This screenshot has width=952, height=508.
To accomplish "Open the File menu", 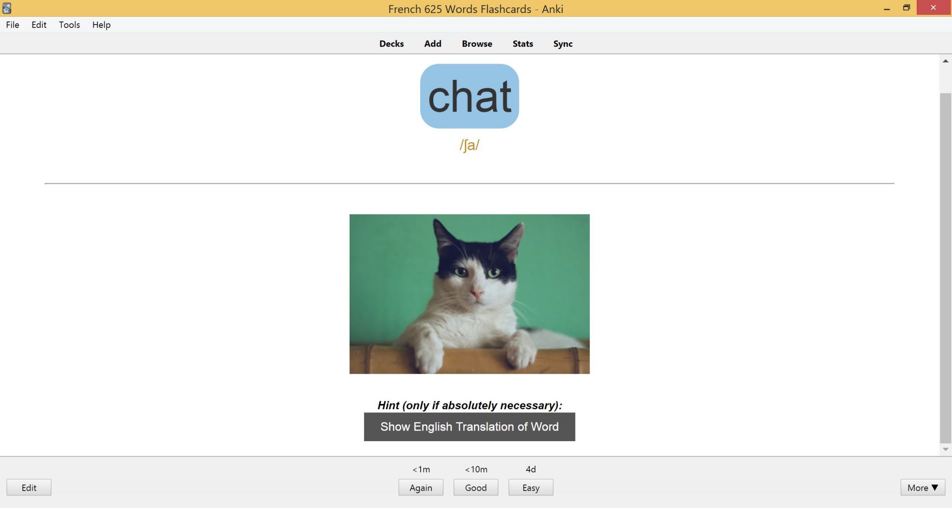I will tap(12, 25).
